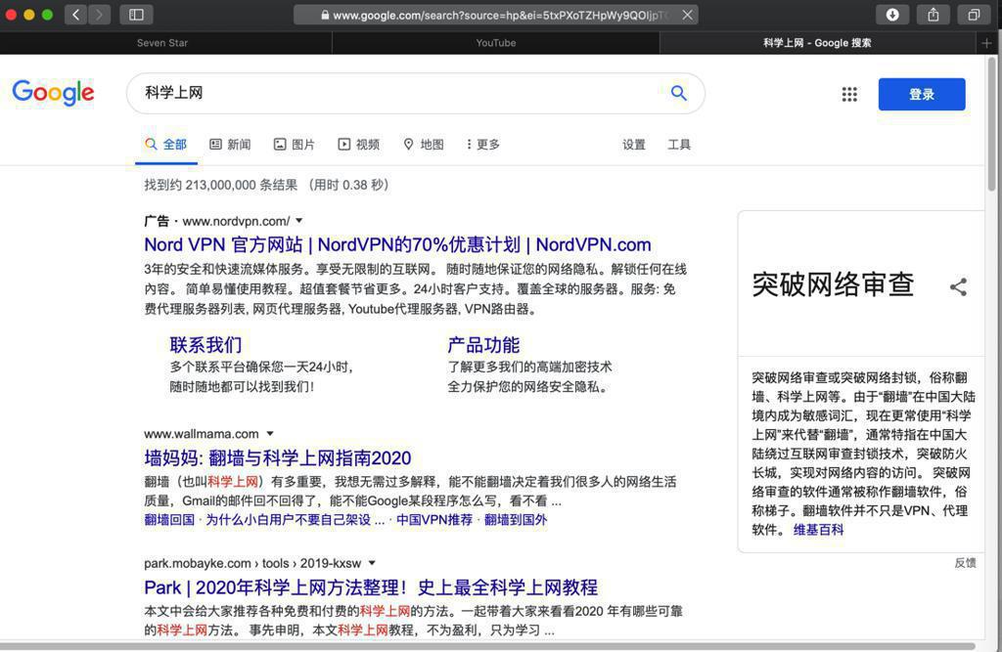Open Park 2020年科学上网方法整理 result
Viewport: 1002px width, 652px height.
pos(371,587)
